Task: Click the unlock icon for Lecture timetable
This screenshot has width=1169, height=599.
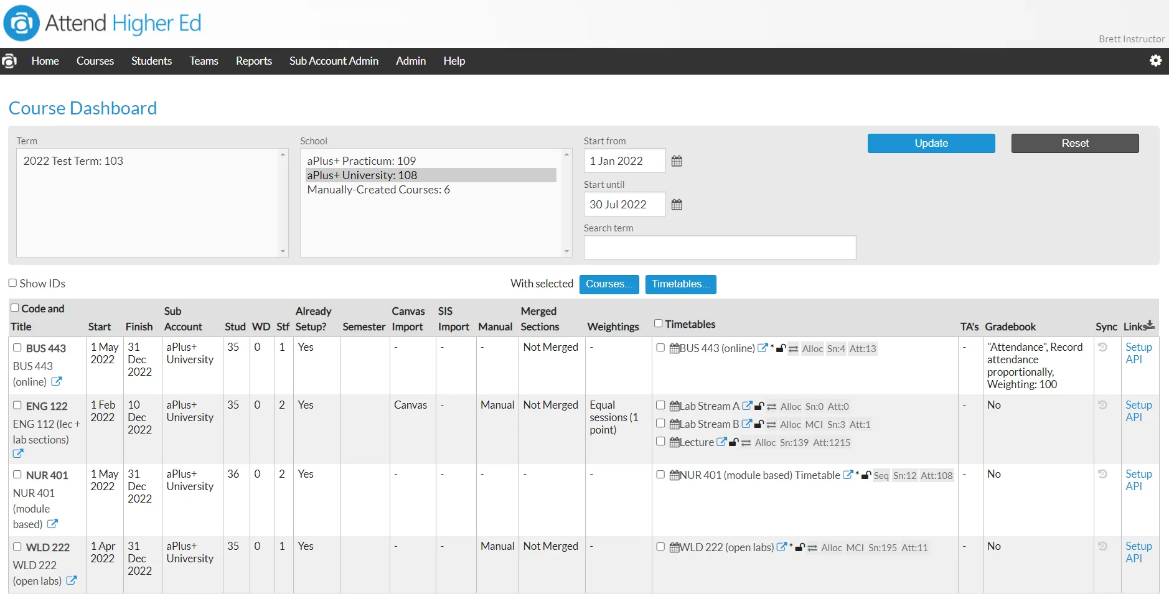Action: [734, 443]
